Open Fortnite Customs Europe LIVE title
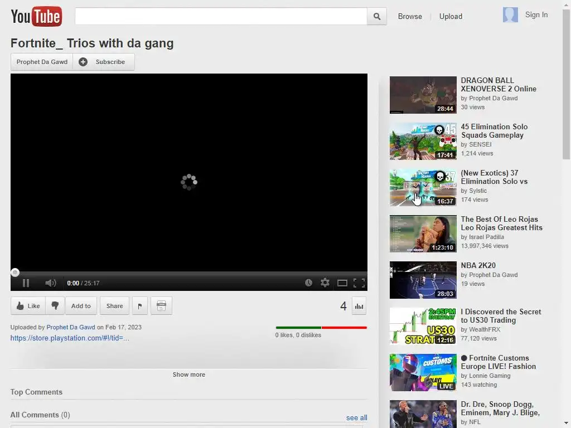This screenshot has height=428, width=571. pos(498,362)
